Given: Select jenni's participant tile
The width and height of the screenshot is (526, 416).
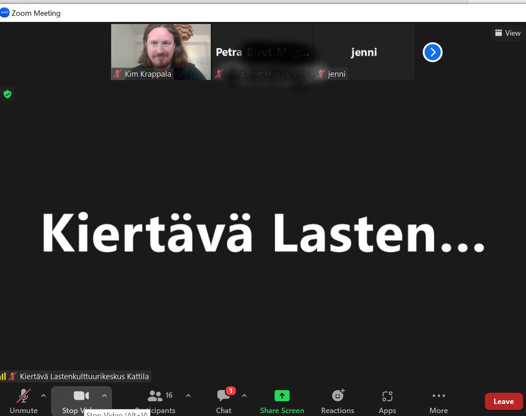Looking at the screenshot, I should (x=364, y=52).
